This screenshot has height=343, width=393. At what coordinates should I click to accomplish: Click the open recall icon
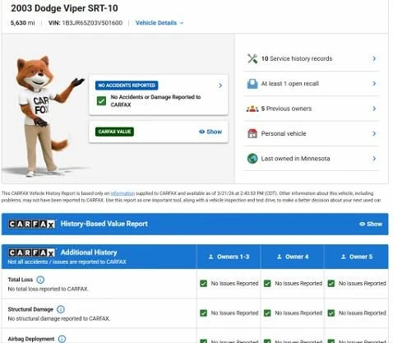(x=252, y=84)
